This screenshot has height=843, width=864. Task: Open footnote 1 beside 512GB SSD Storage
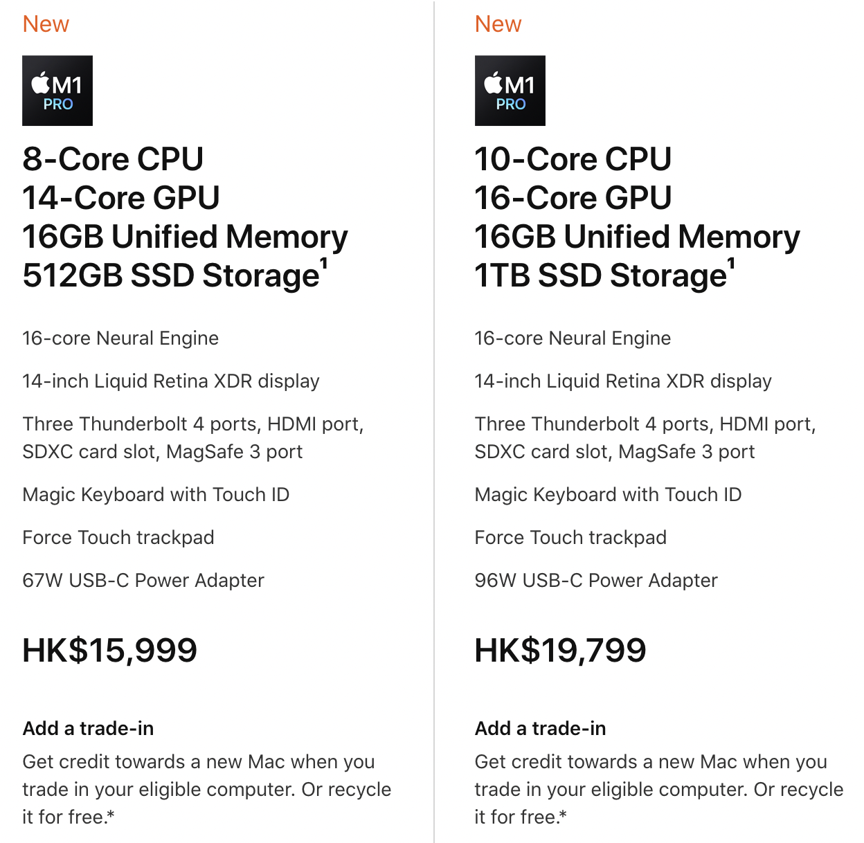(323, 264)
